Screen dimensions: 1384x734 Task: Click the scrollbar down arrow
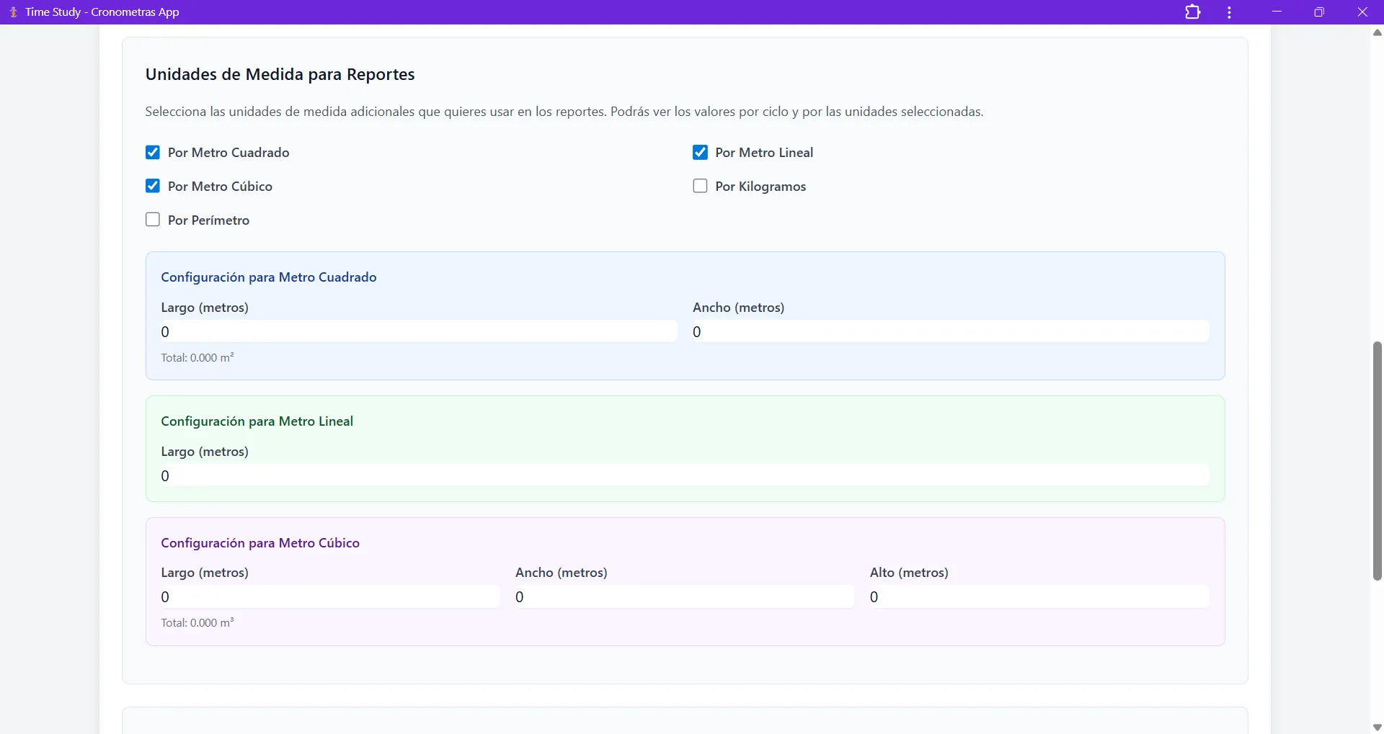point(1377,727)
